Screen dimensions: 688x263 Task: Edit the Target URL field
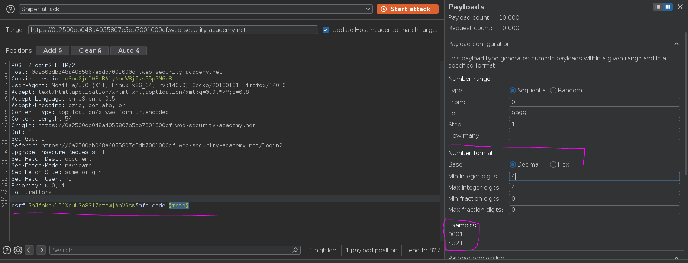[173, 30]
